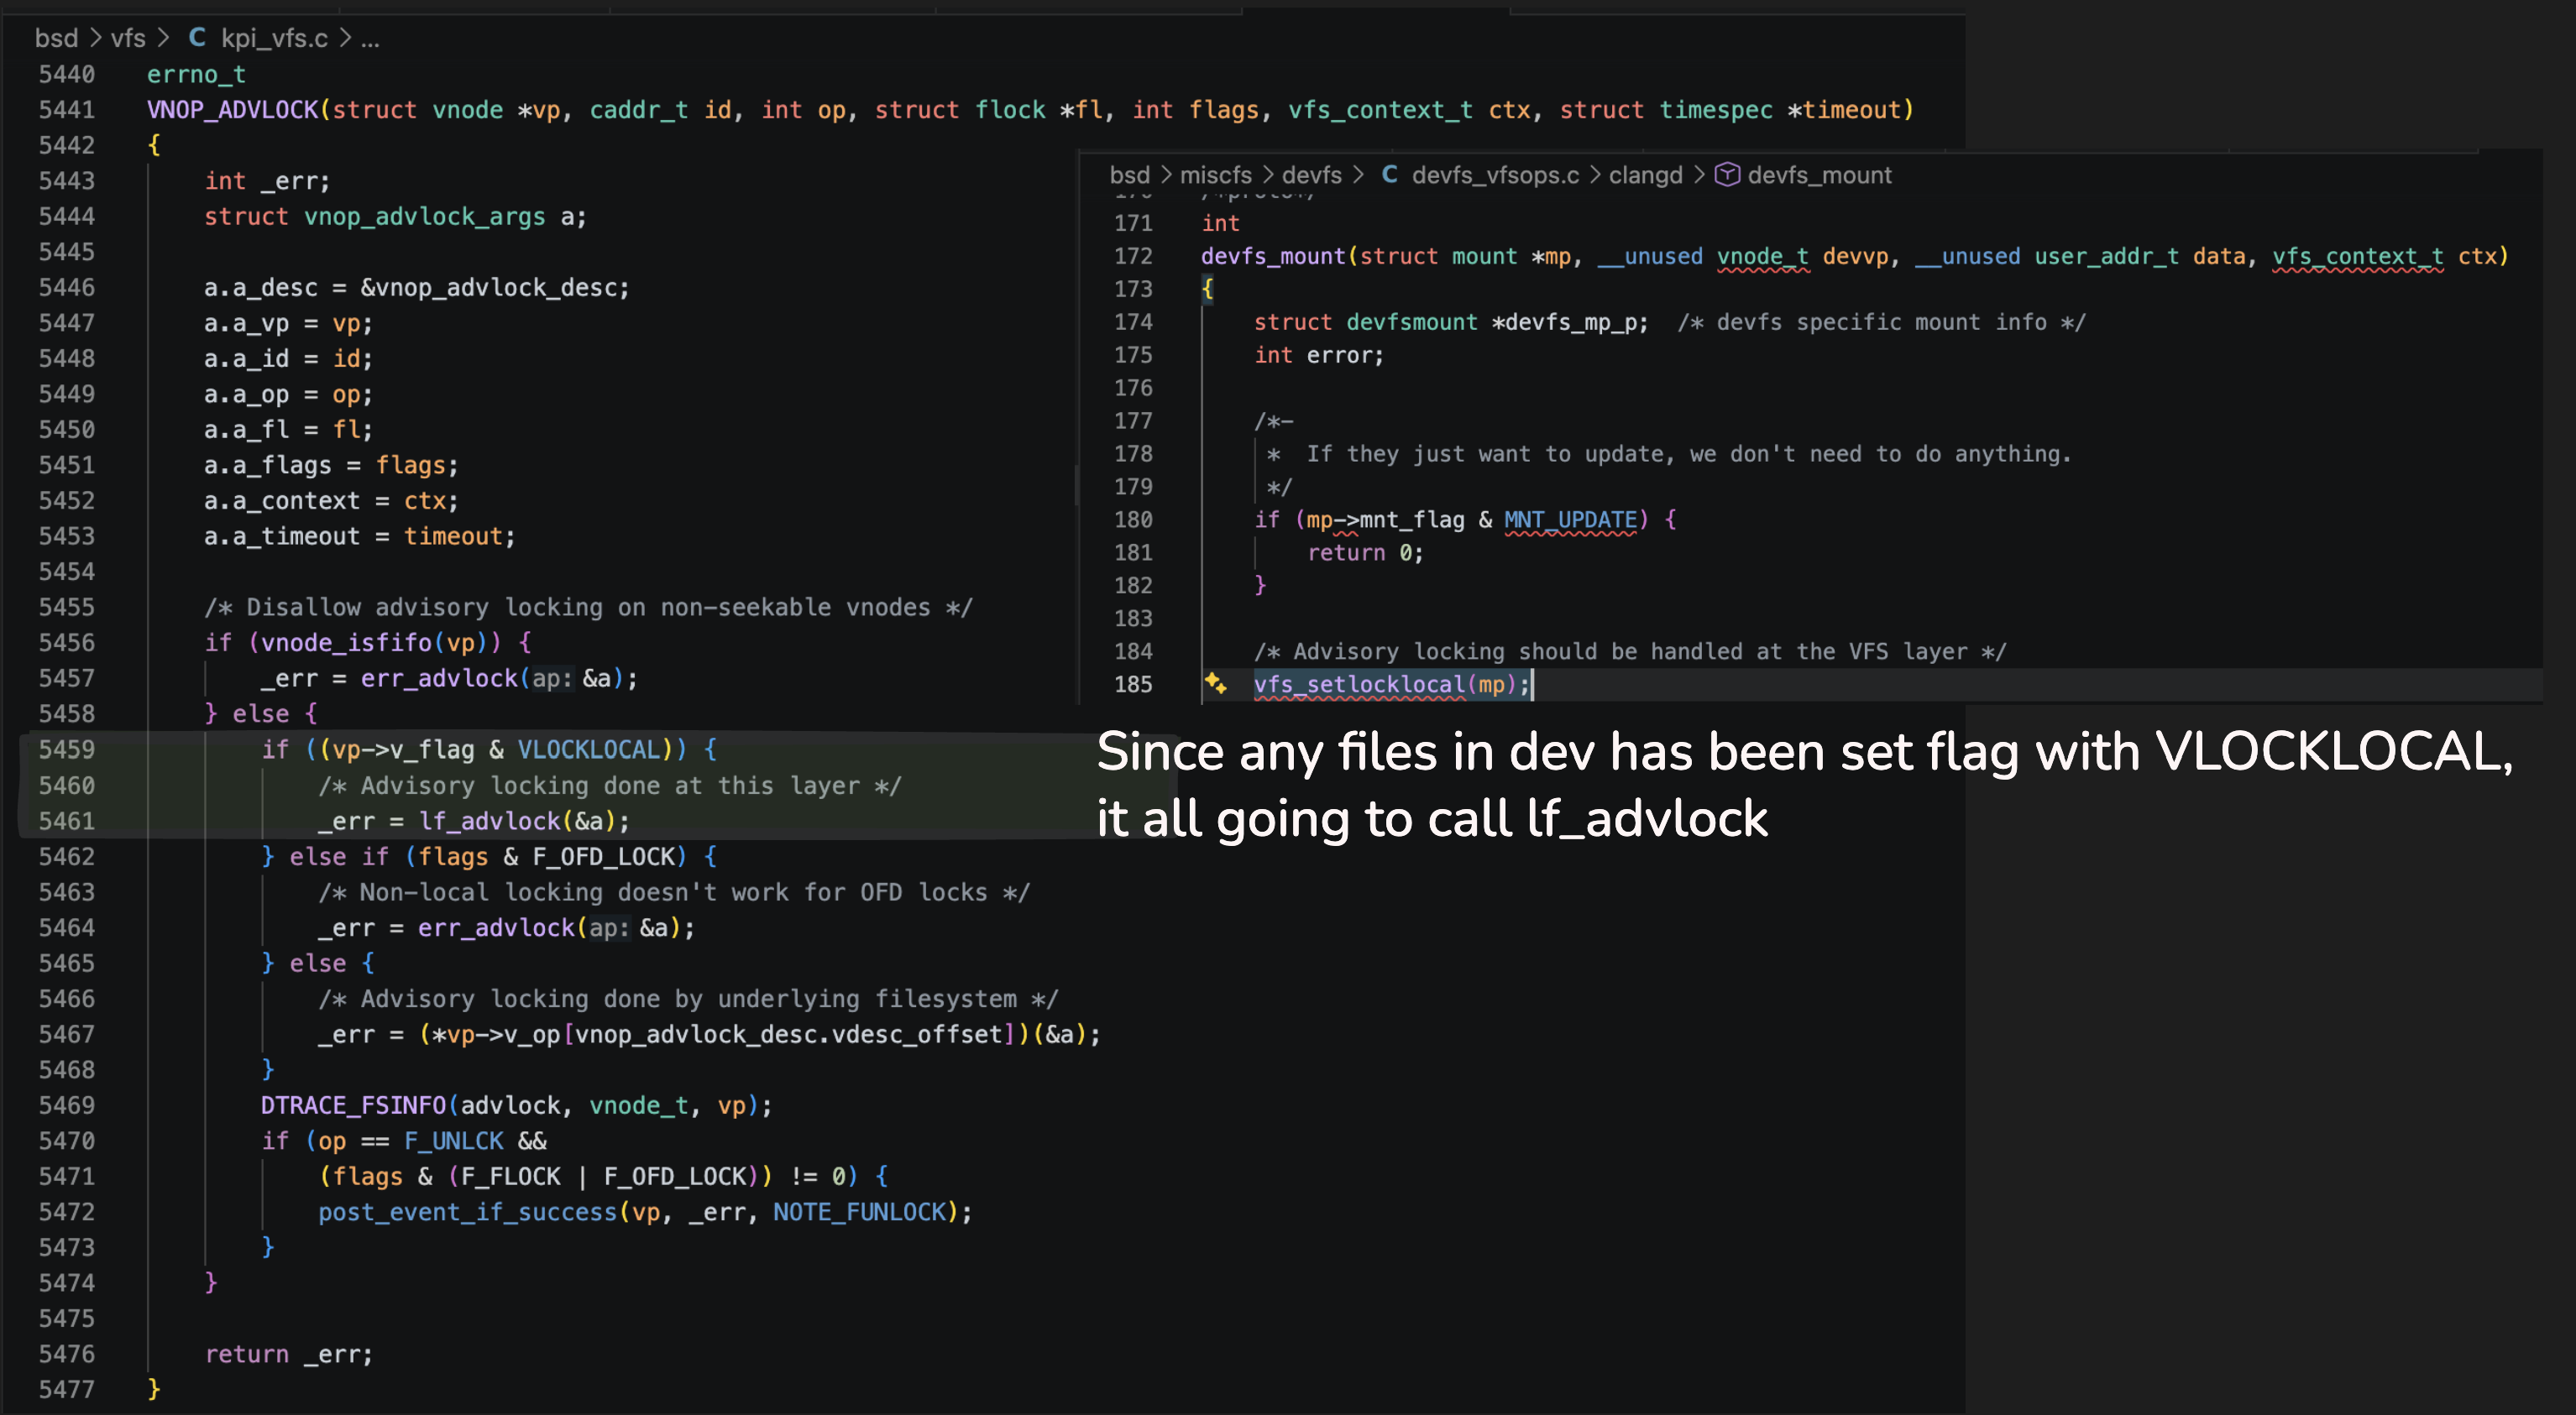Viewport: 2576px width, 1415px height.
Task: Click NOTE_FUNLOCK constant on line 5472
Action: click(859, 1212)
